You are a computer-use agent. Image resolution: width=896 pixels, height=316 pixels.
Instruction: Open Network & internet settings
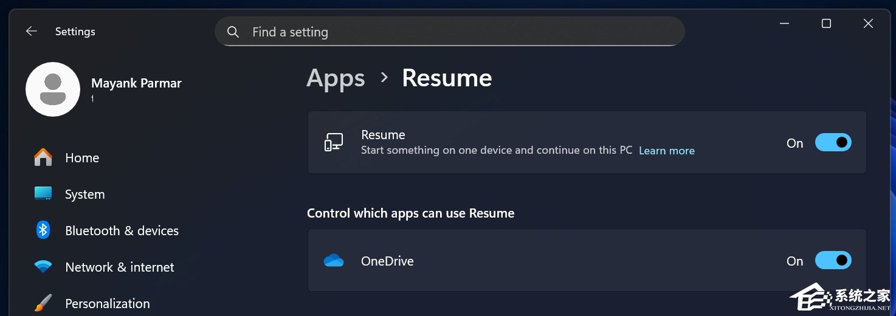(119, 267)
